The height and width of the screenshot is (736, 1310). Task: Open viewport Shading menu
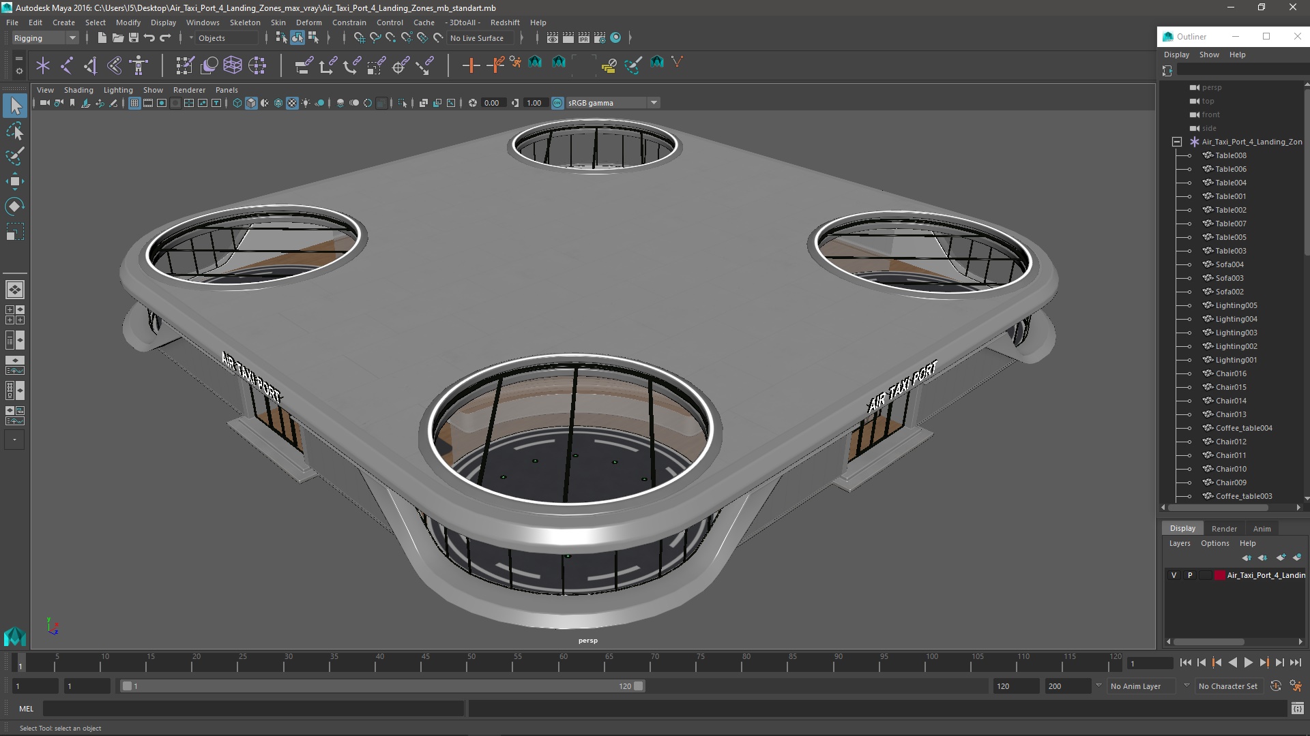(x=78, y=90)
